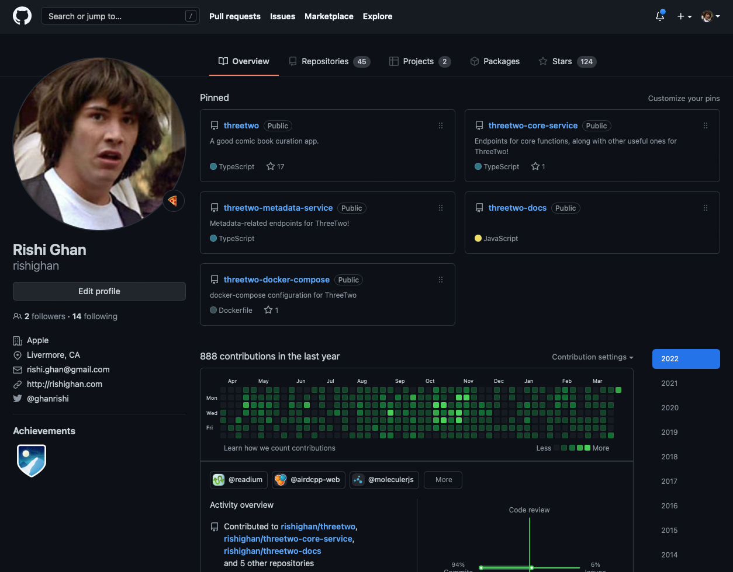Open the Contribution settings dropdown
Screen dimensions: 733x572
[x=593, y=357]
